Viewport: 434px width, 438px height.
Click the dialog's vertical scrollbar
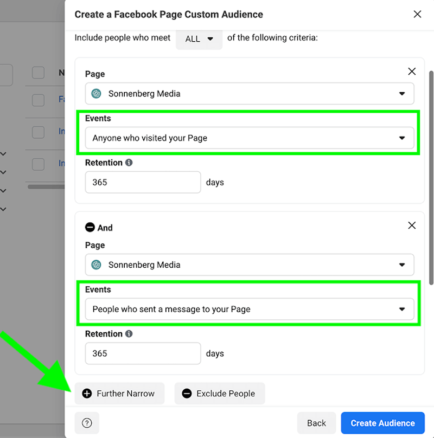(x=431, y=178)
